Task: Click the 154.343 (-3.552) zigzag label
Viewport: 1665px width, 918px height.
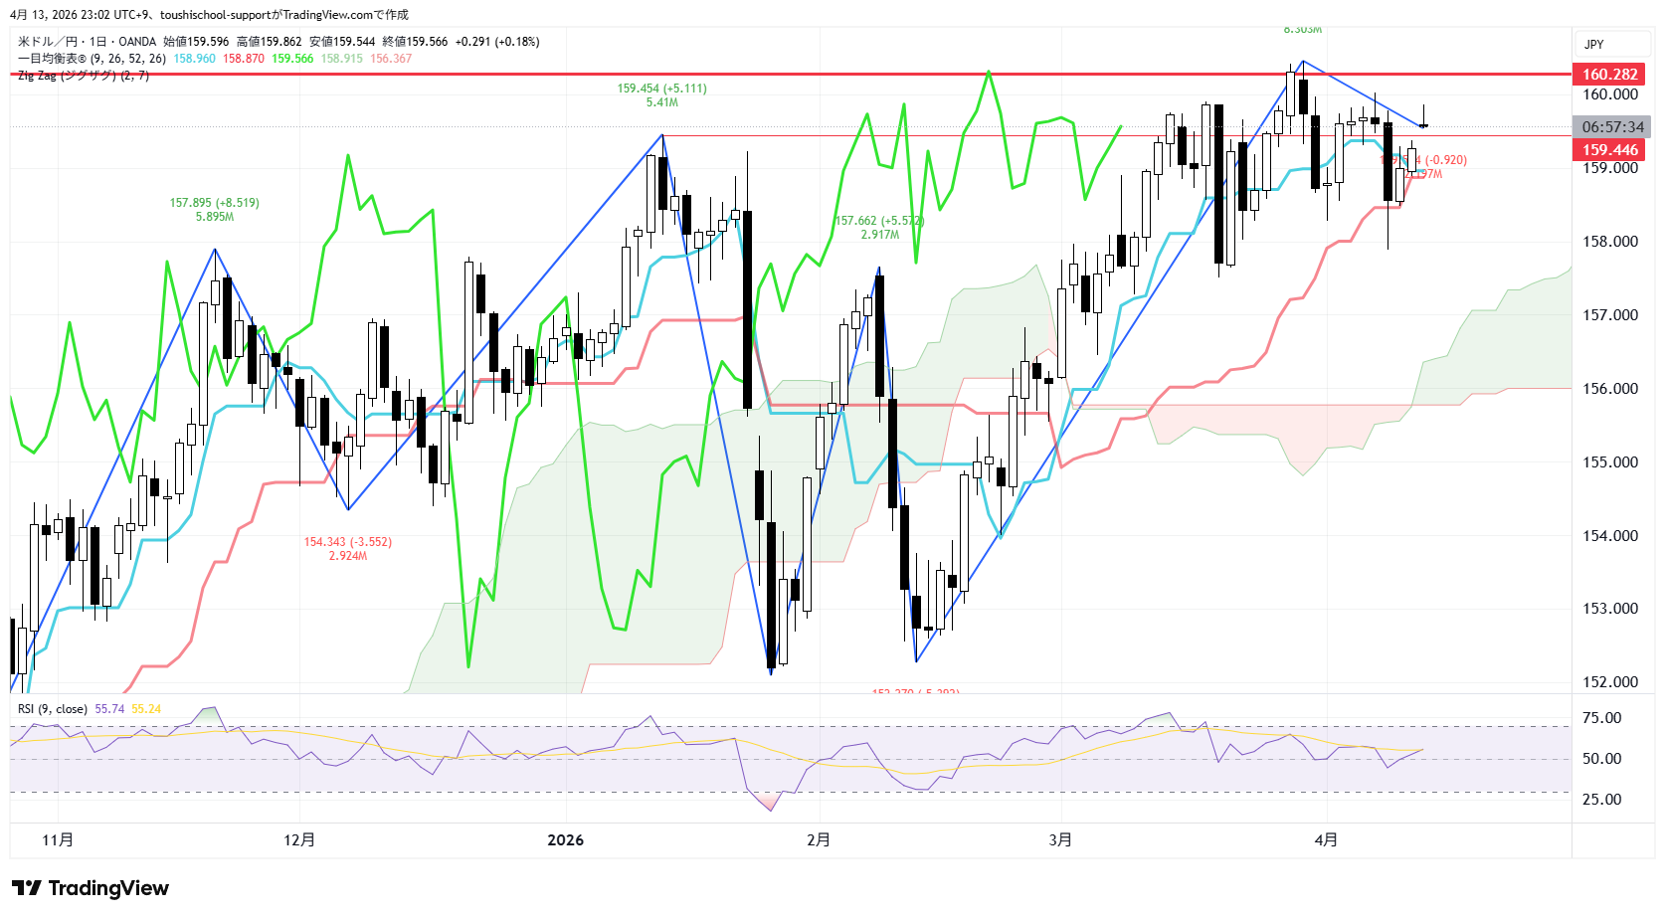Action: coord(347,542)
